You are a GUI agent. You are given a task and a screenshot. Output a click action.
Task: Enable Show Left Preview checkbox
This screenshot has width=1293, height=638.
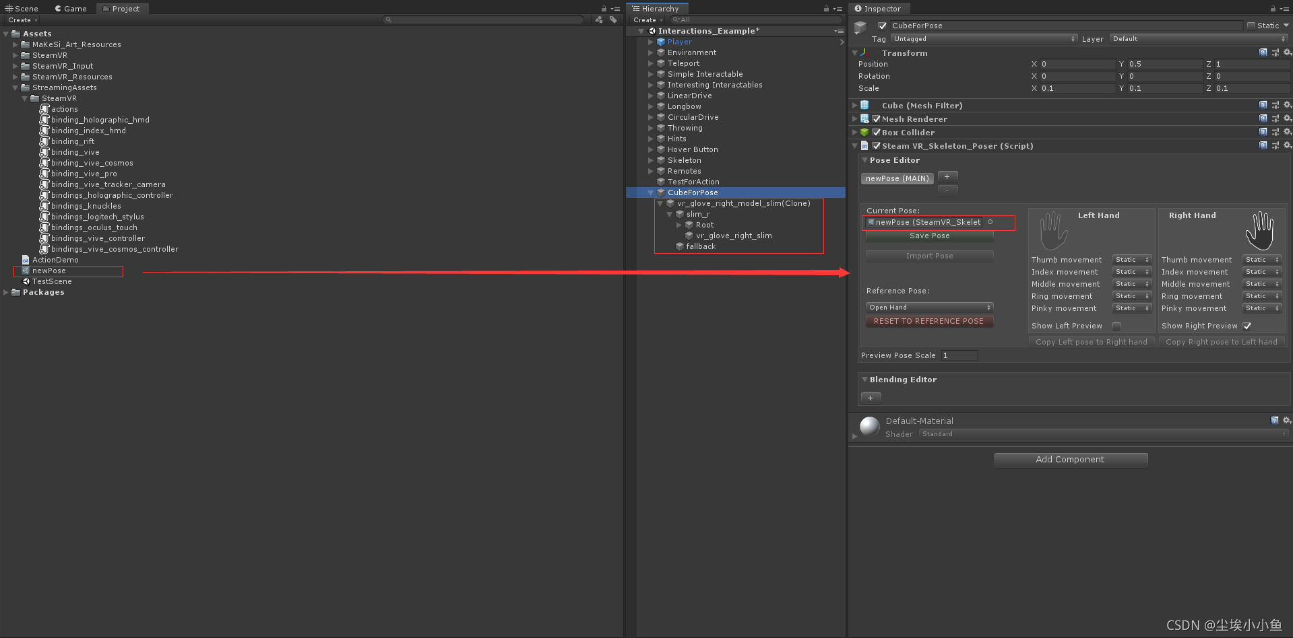coord(1116,326)
